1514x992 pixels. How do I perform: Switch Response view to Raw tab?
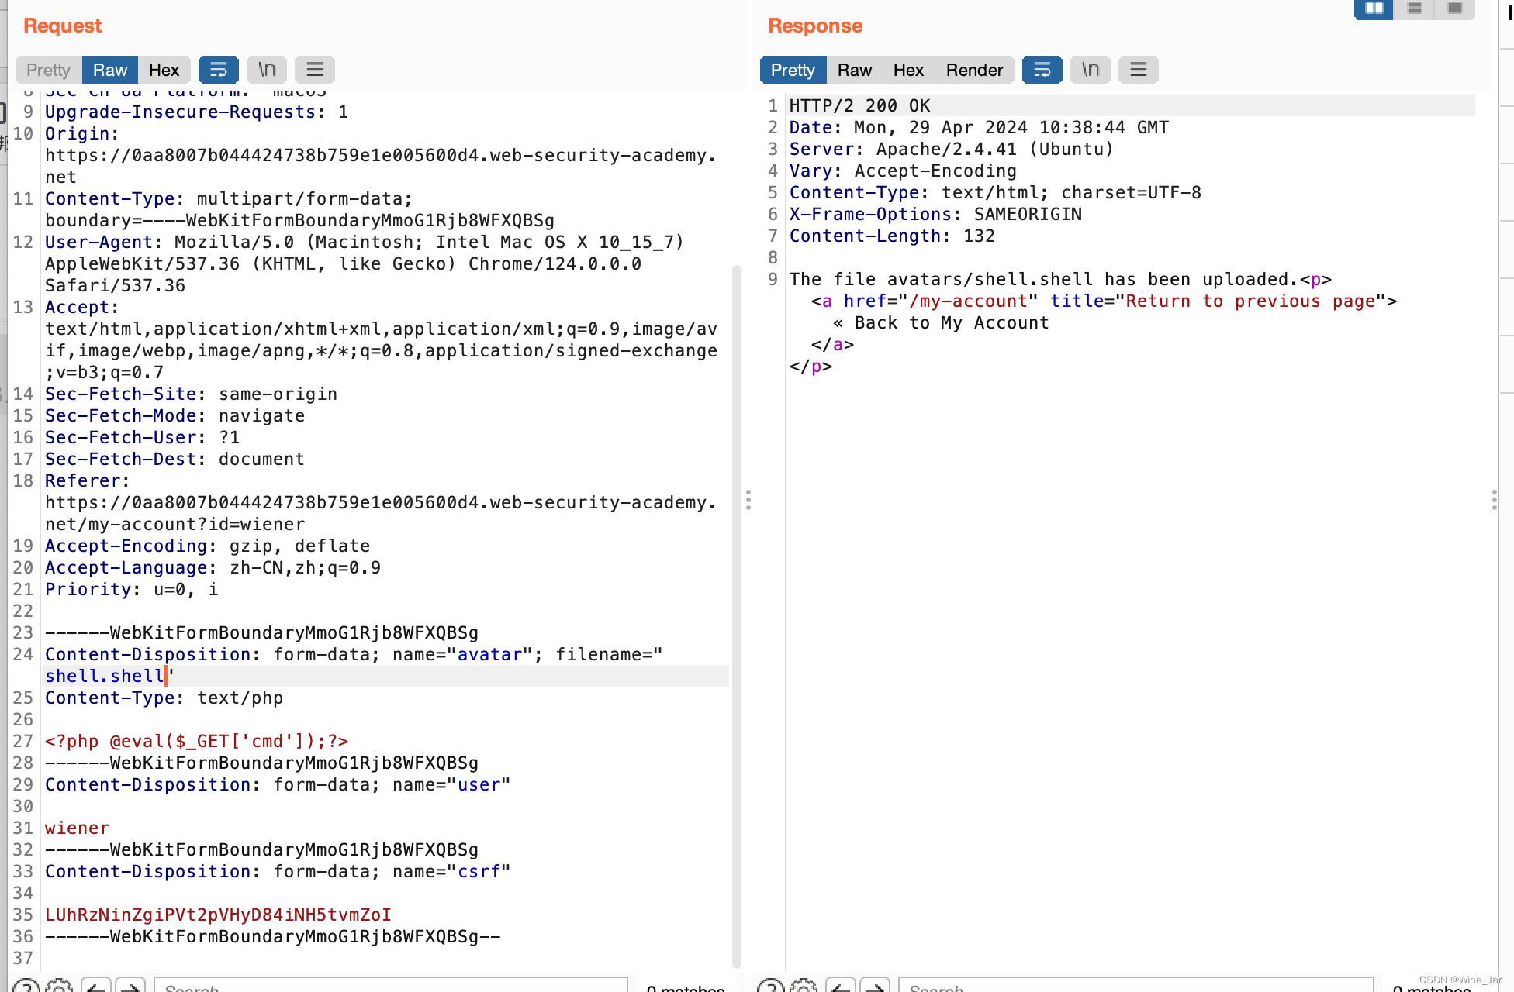tap(855, 70)
